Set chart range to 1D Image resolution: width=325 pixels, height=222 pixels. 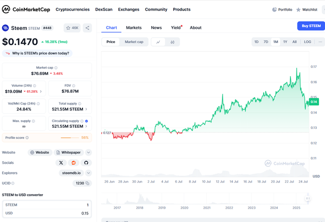(x=256, y=42)
